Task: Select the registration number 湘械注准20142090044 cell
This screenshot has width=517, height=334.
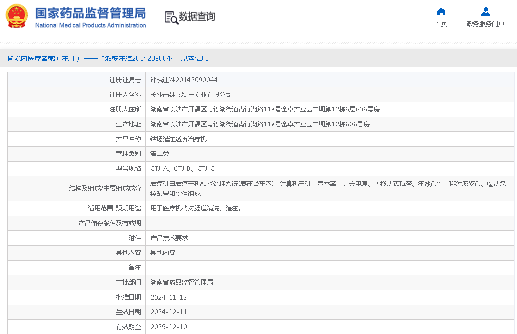Action: [184, 80]
